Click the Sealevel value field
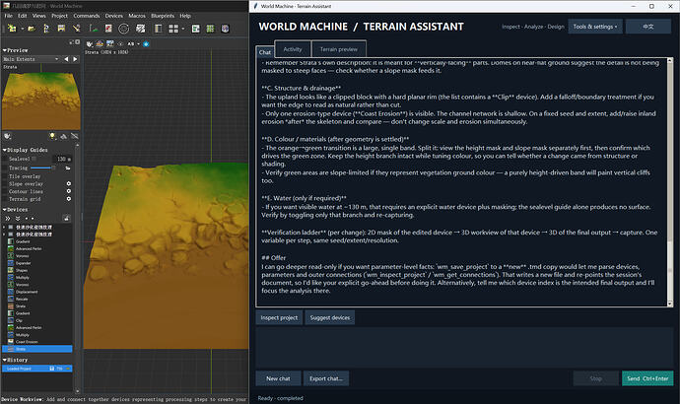 (x=62, y=159)
